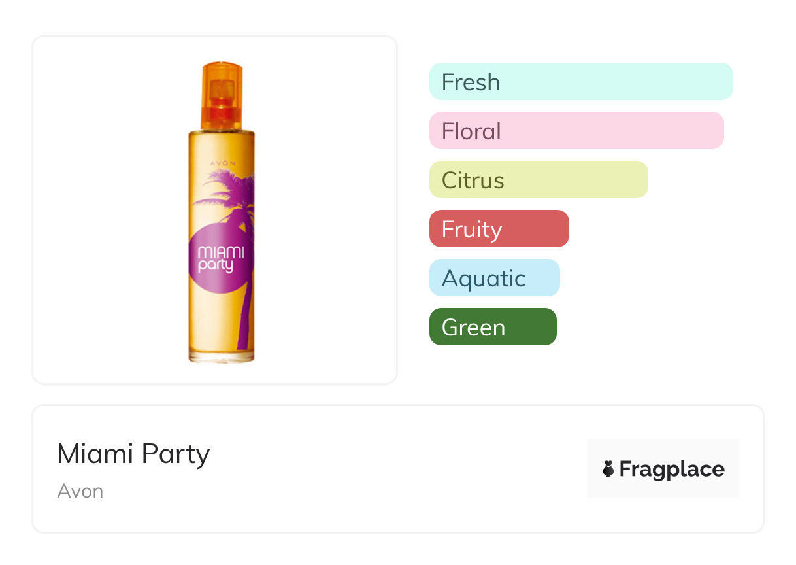Click the palm tree trunk near the bottle base
Viewport: 796px width, 565px height.
pyautogui.click(x=243, y=327)
